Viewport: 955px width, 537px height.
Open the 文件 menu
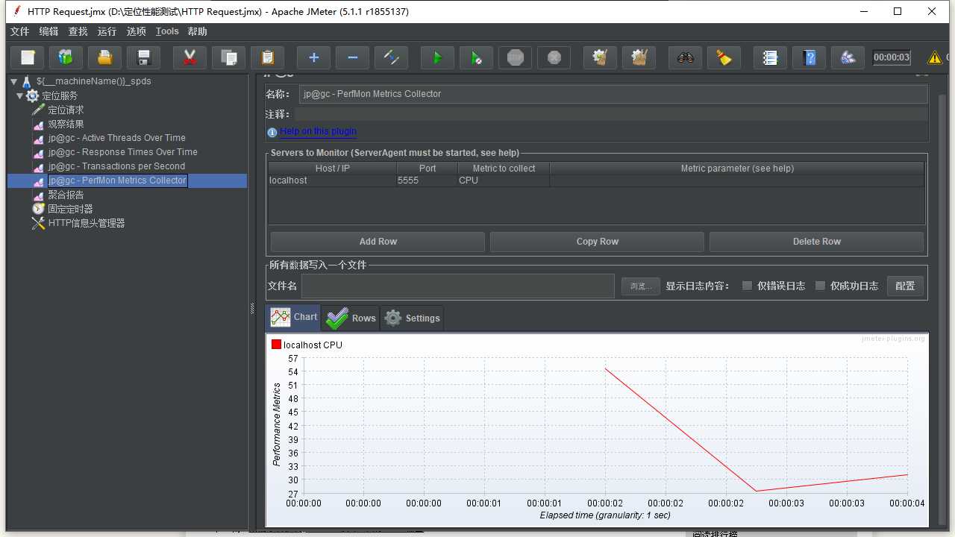[x=19, y=31]
